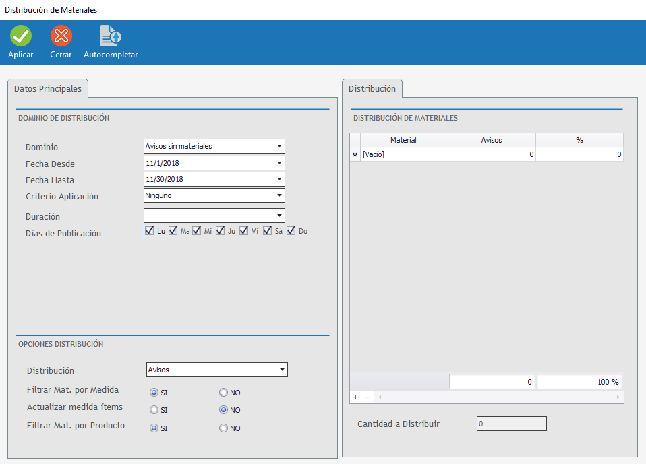Click the green Aplicar checkmark icon
This screenshot has height=464, width=646.
21,36
